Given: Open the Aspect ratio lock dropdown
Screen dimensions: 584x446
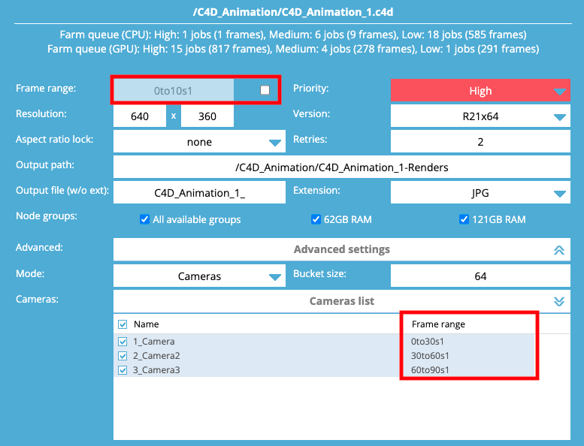Looking at the screenshot, I should click(199, 141).
